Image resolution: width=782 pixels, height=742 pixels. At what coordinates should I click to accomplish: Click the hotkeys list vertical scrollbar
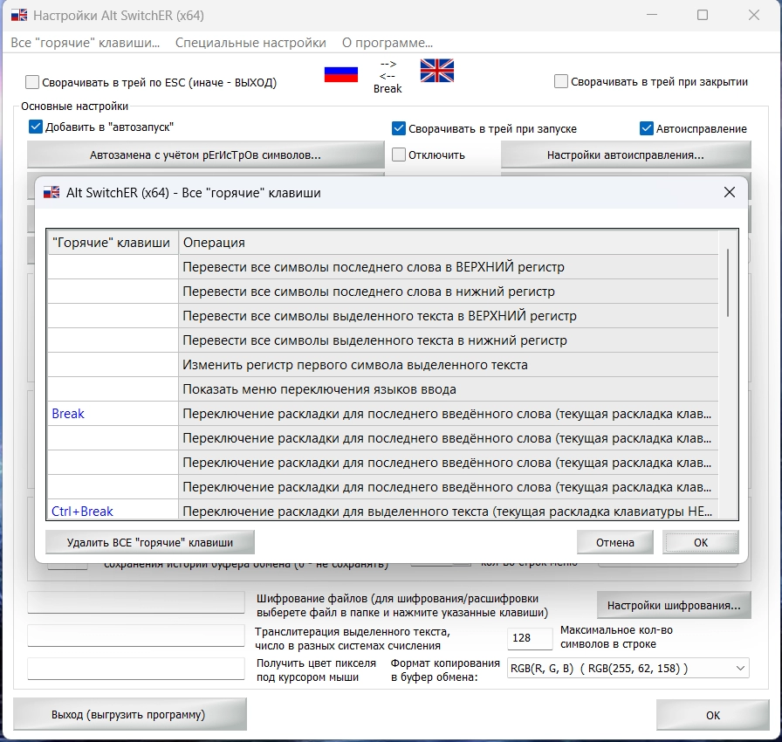[728, 283]
